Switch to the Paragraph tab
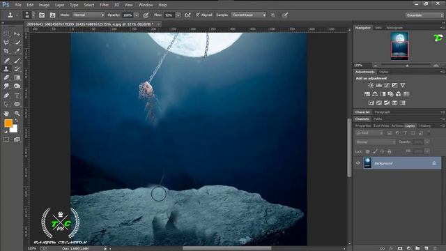The height and width of the screenshot is (251, 446). coord(382,112)
